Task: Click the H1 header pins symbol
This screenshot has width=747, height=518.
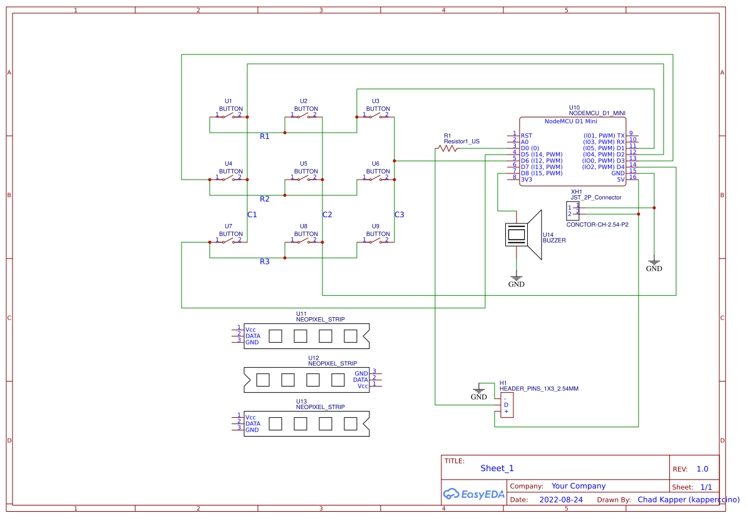Action: [506, 405]
